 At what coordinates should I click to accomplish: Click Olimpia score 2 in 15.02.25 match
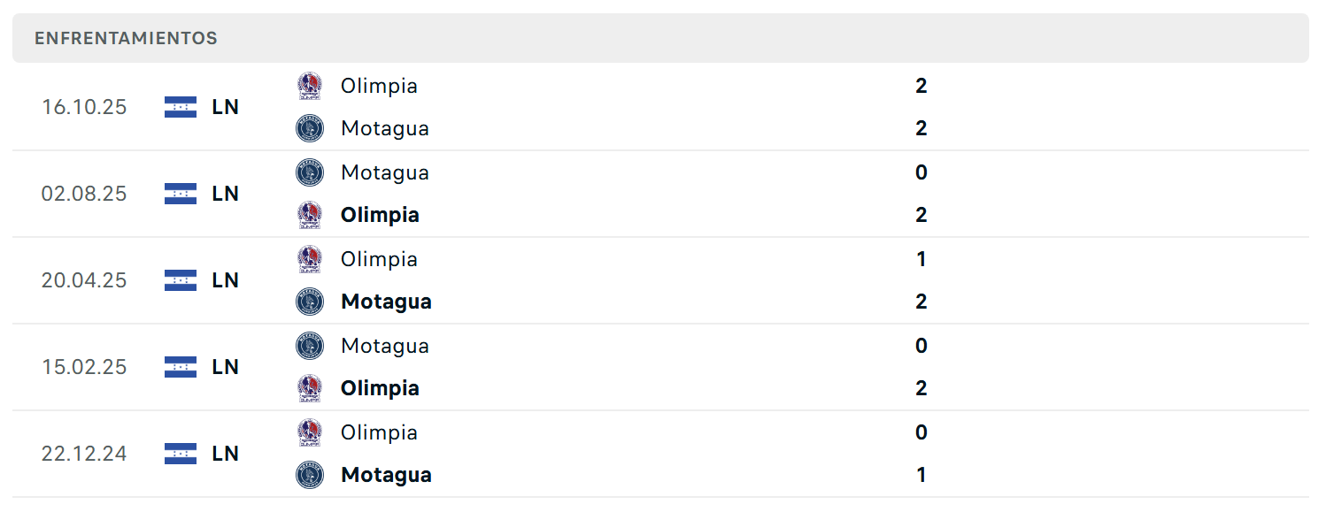point(921,388)
